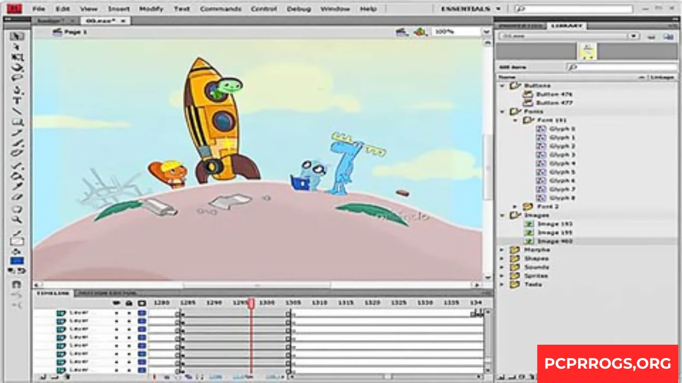Expand the Sprites library folder
Screen dimensions: 682x383
502,276
